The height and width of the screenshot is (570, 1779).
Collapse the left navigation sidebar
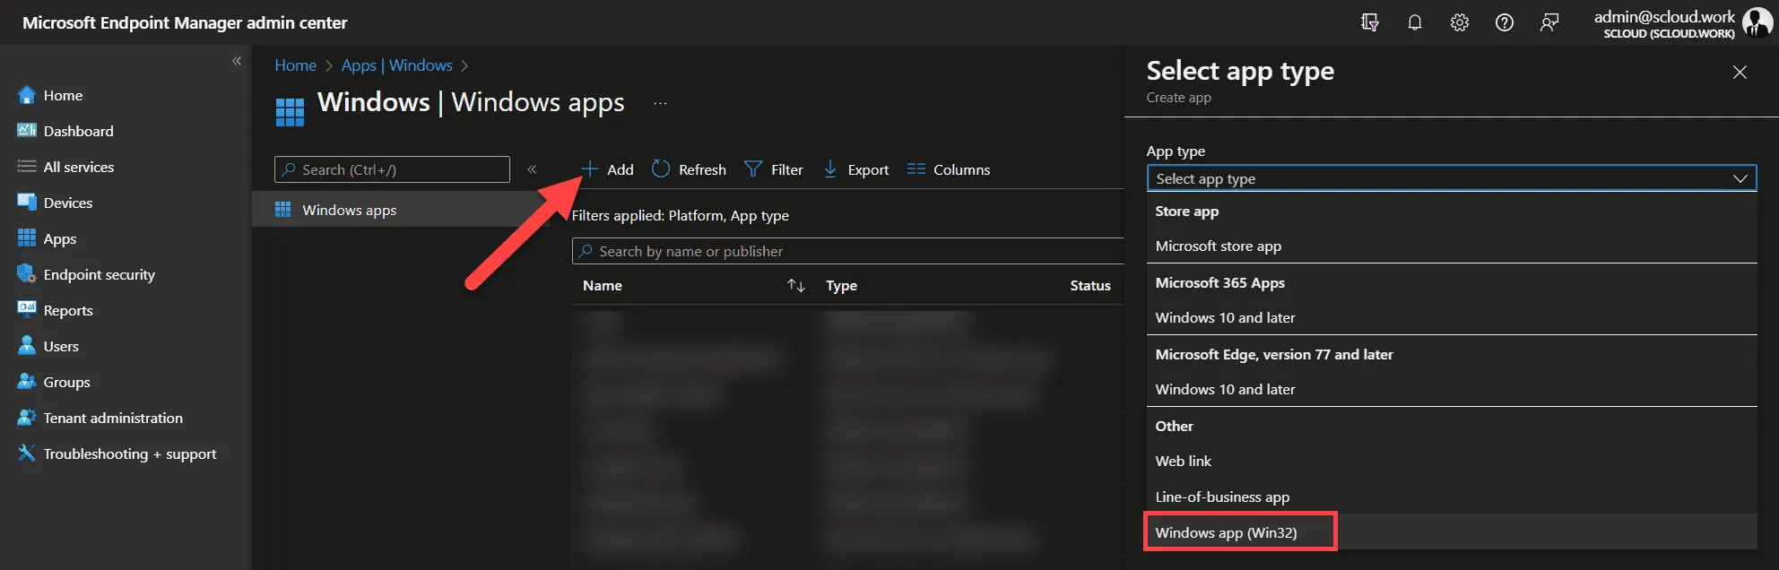pyautogui.click(x=237, y=61)
